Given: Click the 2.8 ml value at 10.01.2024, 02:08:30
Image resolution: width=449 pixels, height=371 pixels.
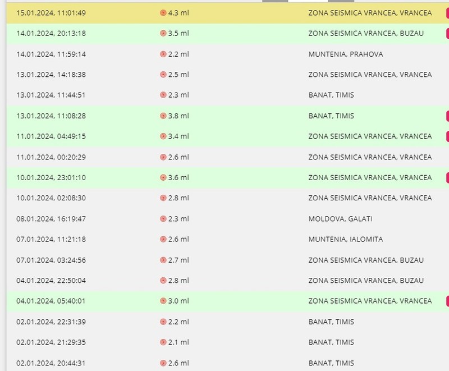Looking at the screenshot, I should 178,198.
